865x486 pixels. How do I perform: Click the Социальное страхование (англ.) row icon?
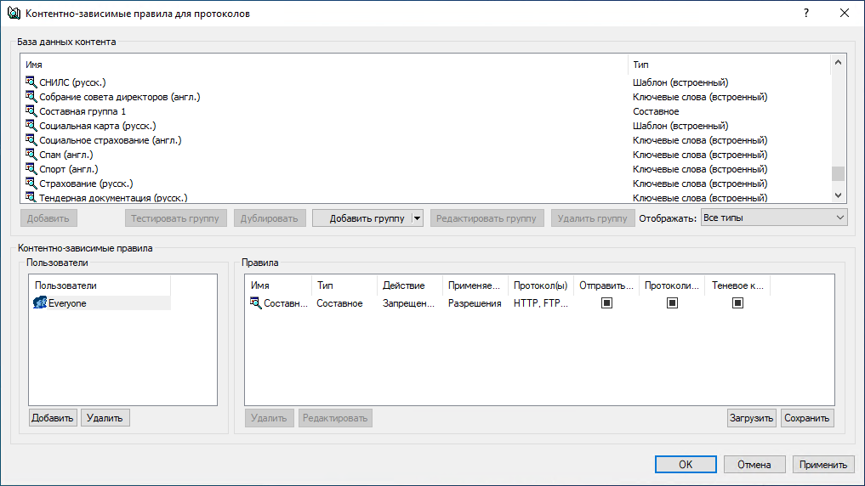click(31, 139)
